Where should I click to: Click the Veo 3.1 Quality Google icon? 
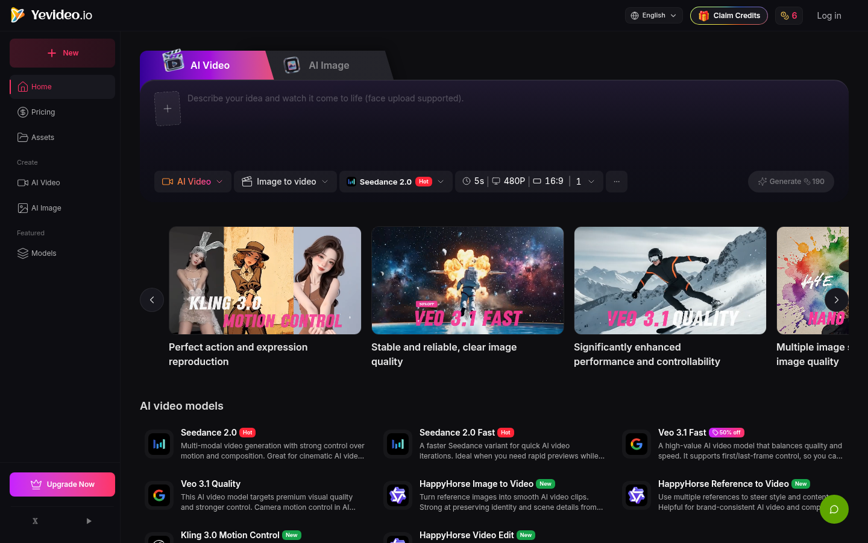click(x=159, y=496)
